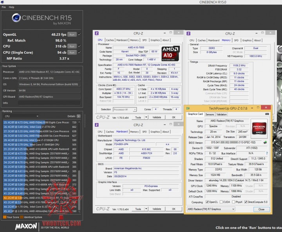Toggle the OpenGL test checkmark
This screenshot has height=232, width=282.
(x=80, y=34)
